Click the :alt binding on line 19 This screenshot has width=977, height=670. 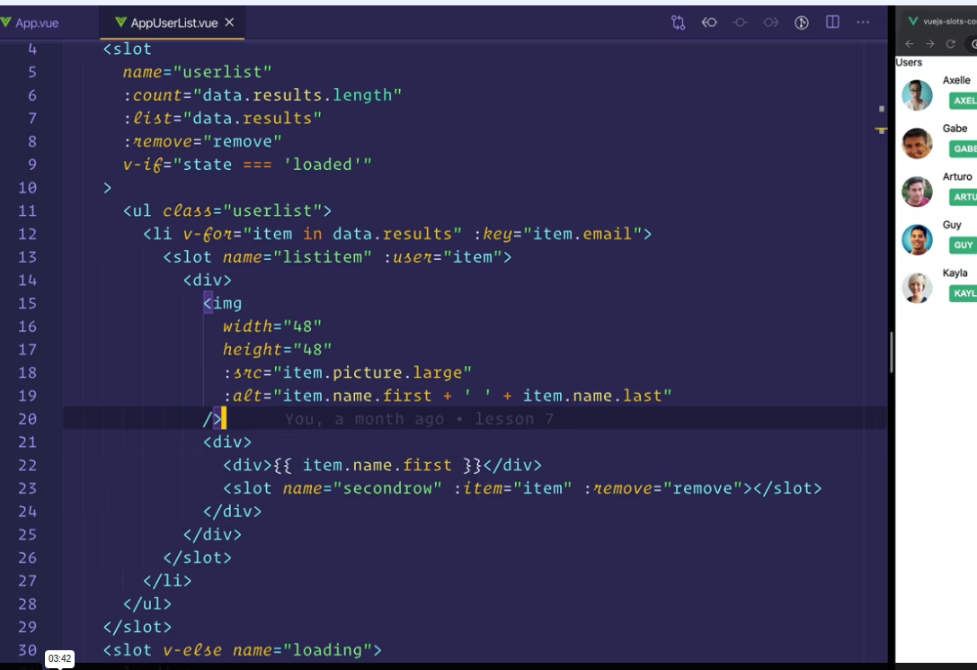point(448,396)
